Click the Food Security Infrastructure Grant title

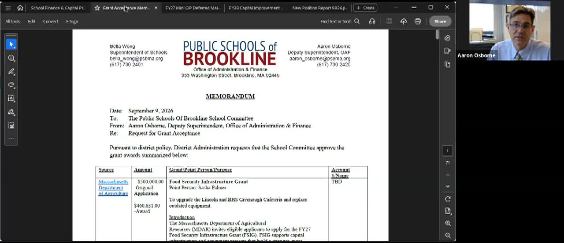[208, 181]
